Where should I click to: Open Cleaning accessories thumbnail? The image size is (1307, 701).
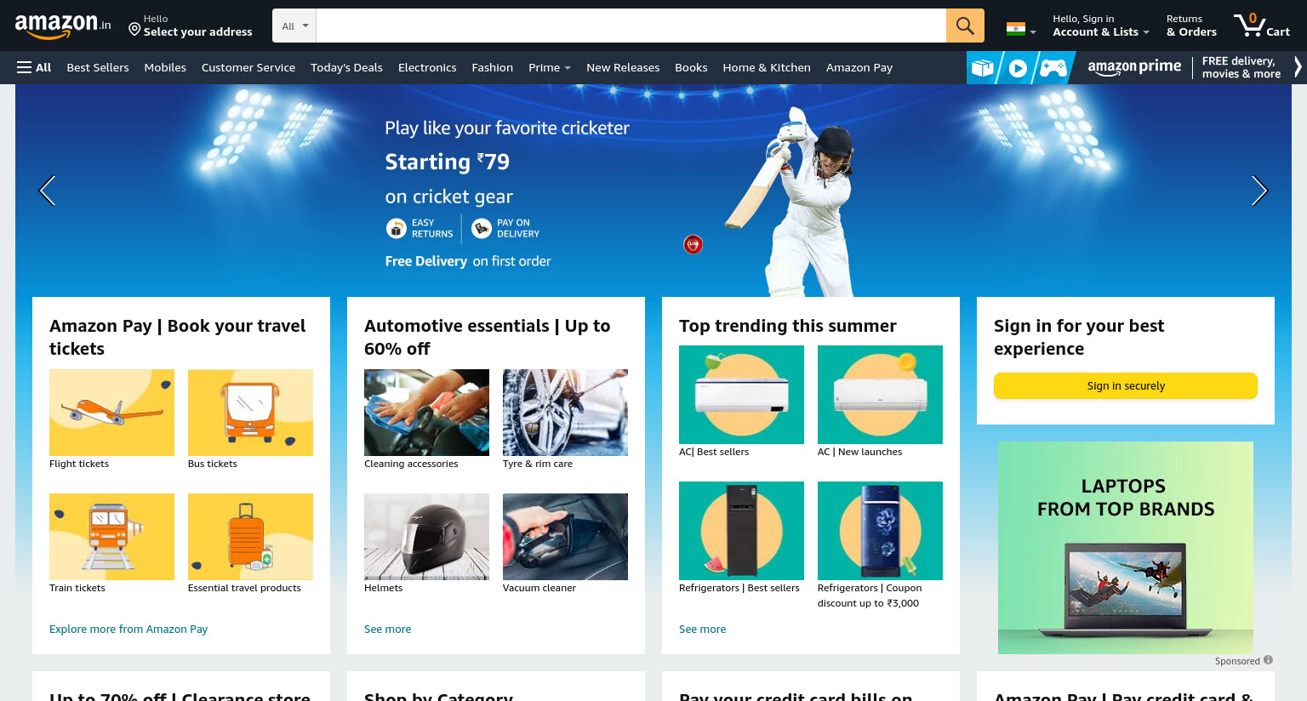426,413
